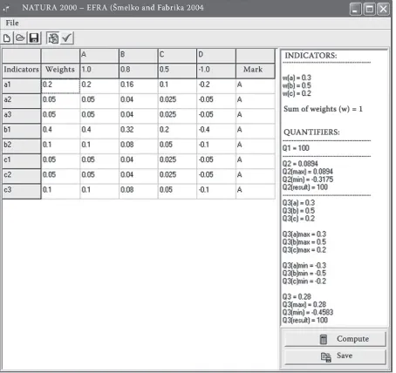
Task: Click the Indicators column header
Action: click(21, 71)
